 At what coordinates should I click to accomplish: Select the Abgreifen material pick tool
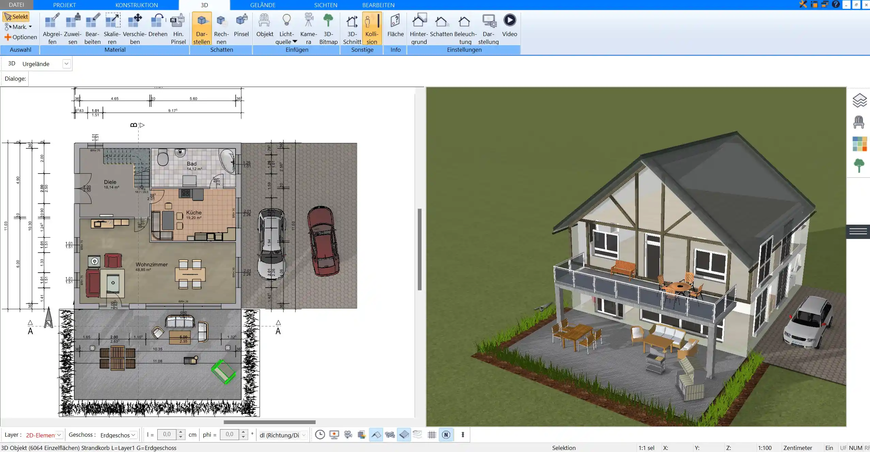point(52,29)
